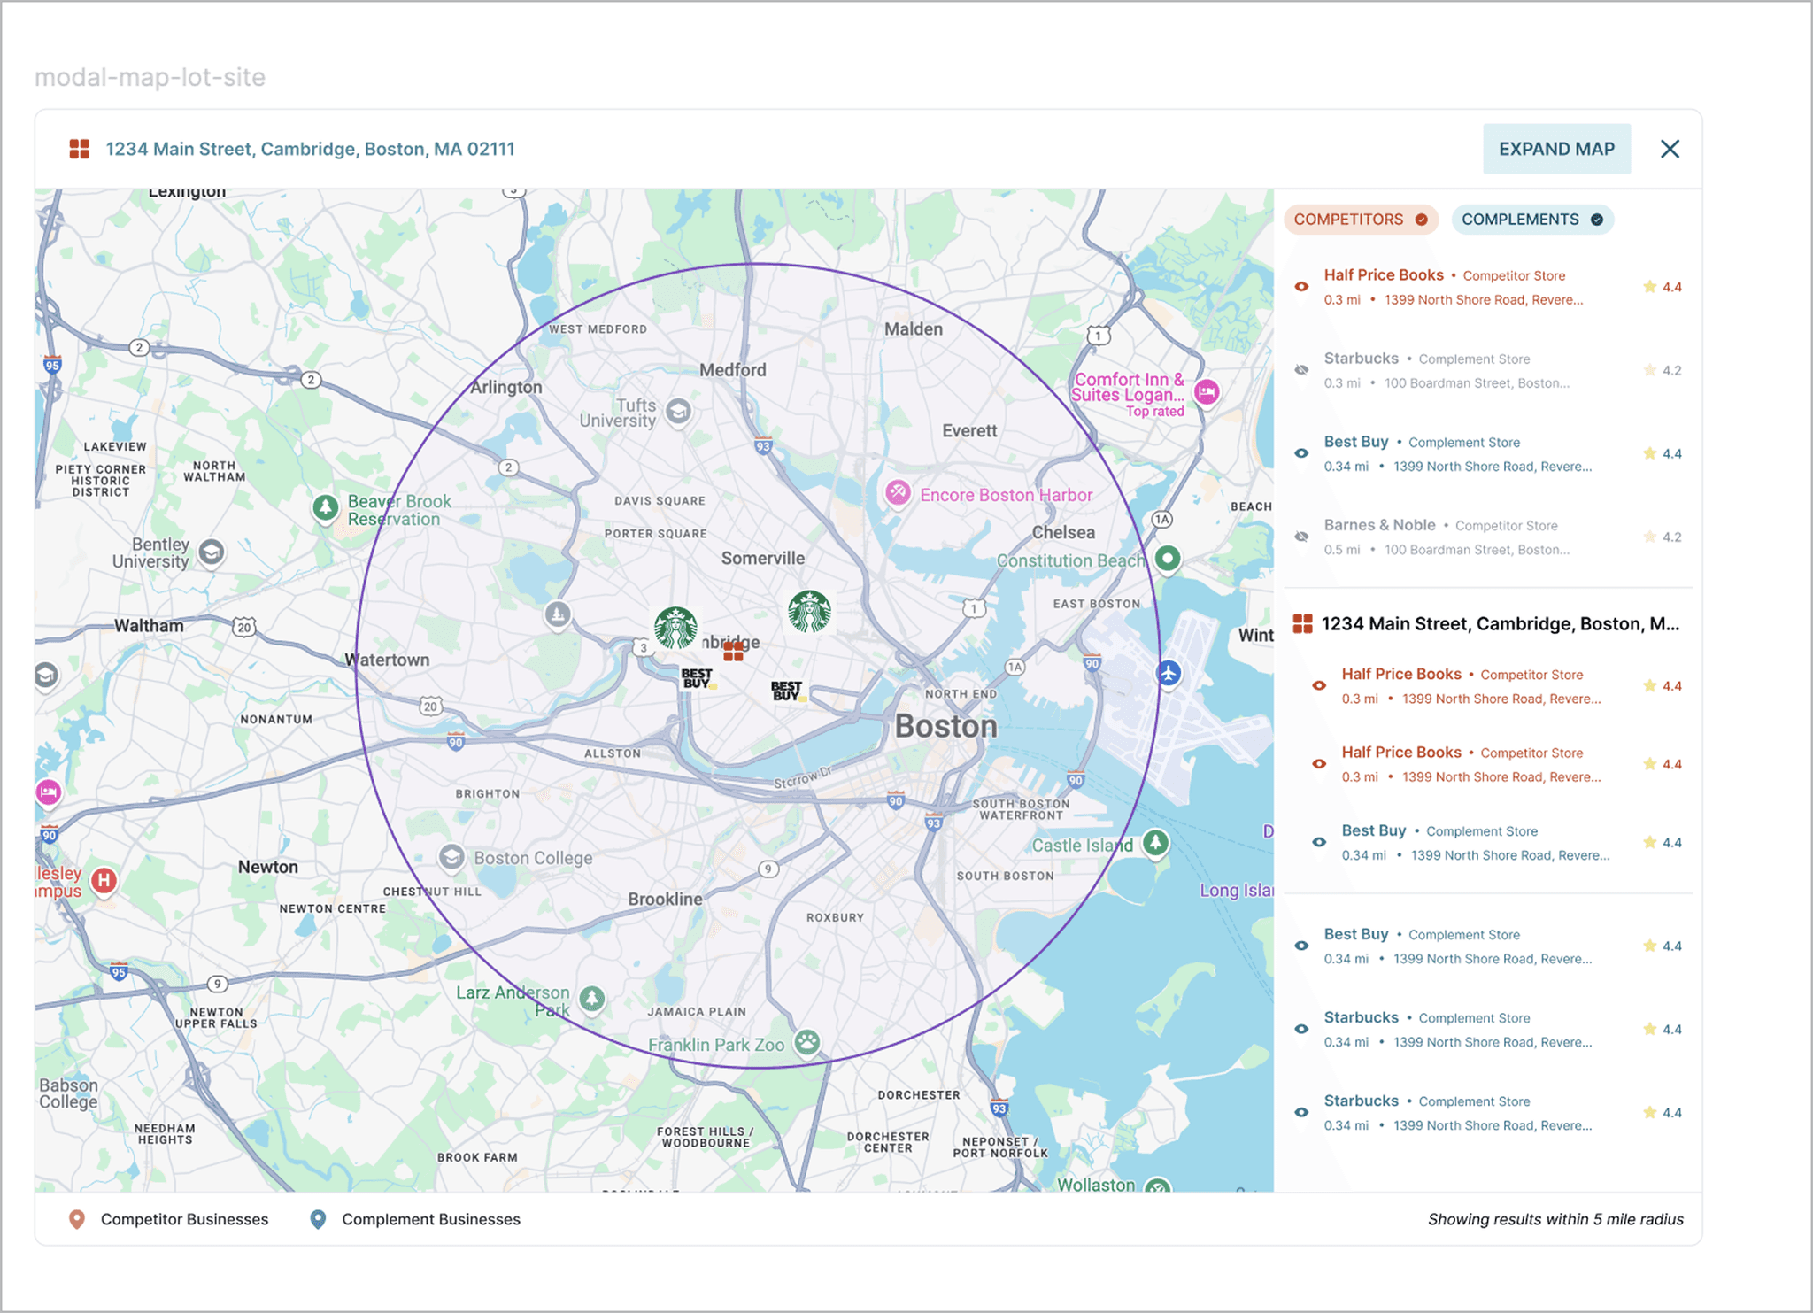Open the address link in the header

pos(311,149)
